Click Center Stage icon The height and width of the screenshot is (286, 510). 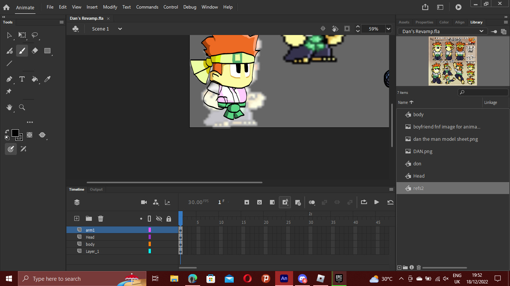pyautogui.click(x=323, y=29)
